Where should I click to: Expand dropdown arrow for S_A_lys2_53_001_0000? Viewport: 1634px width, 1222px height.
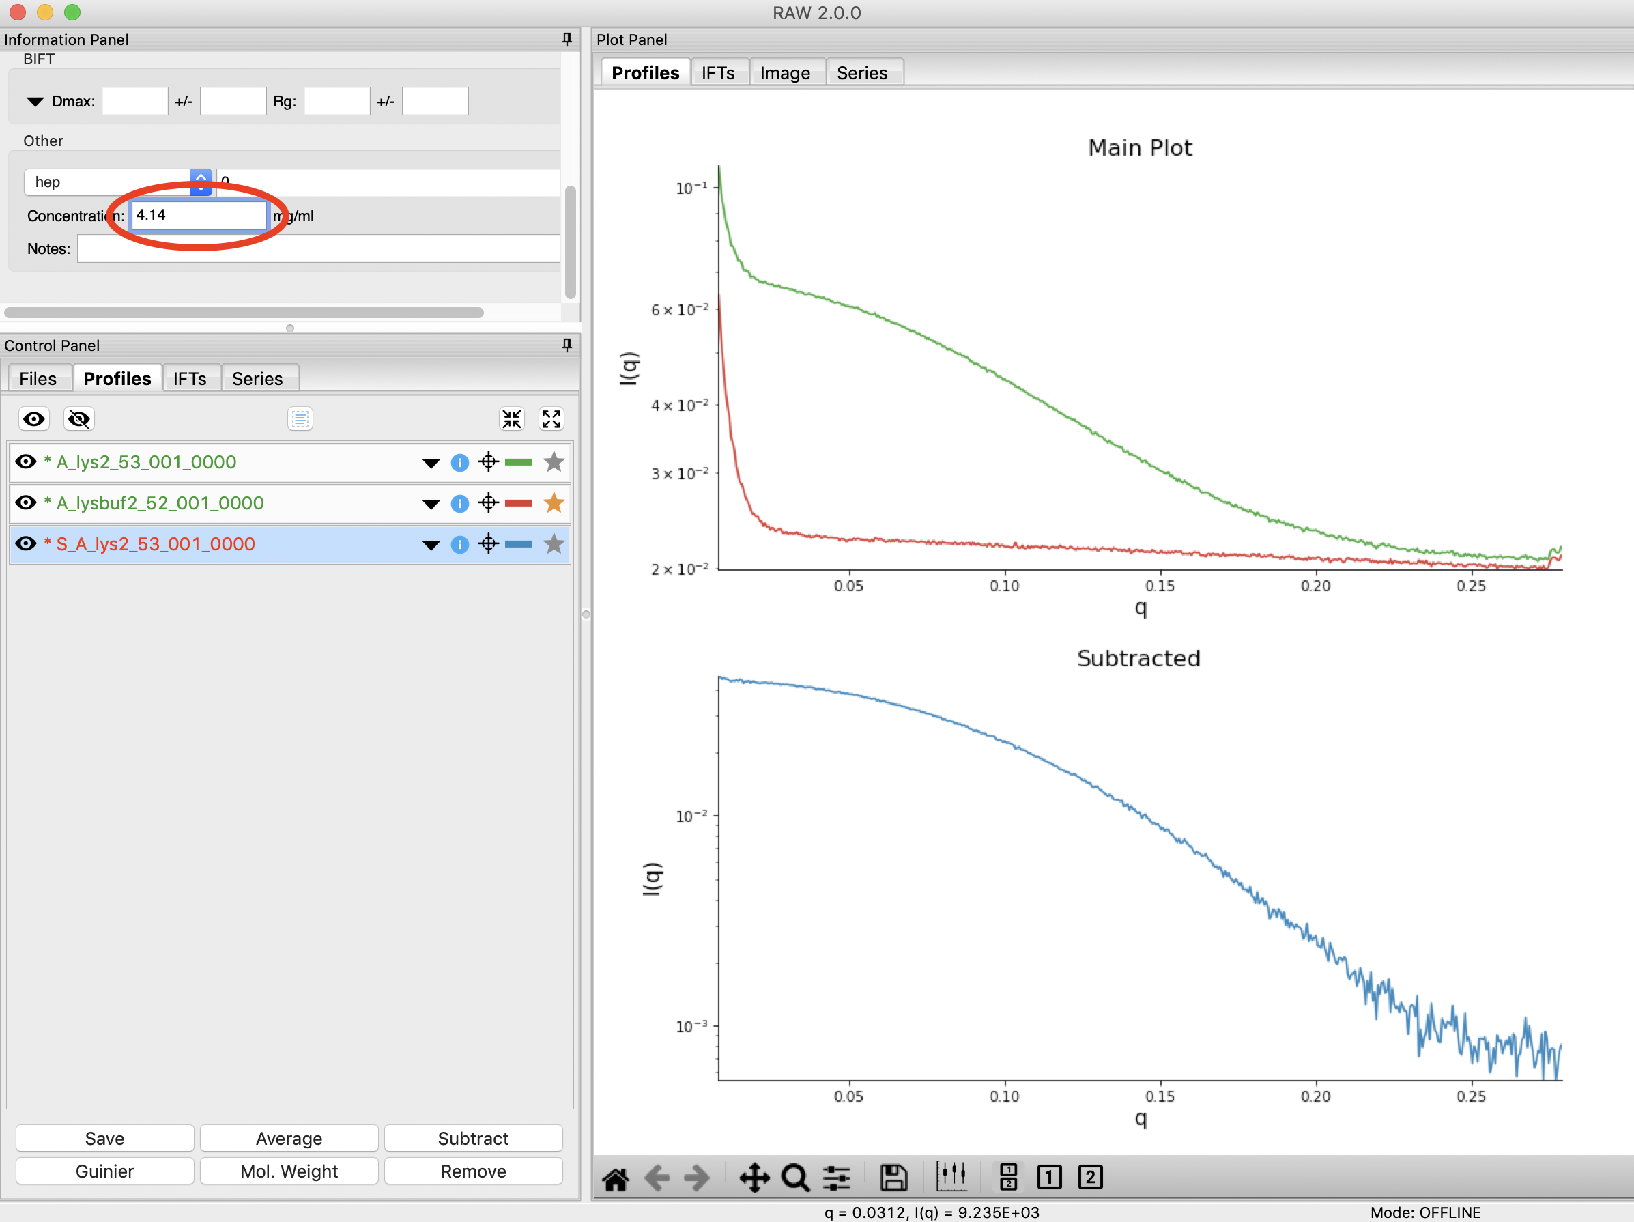pos(431,545)
